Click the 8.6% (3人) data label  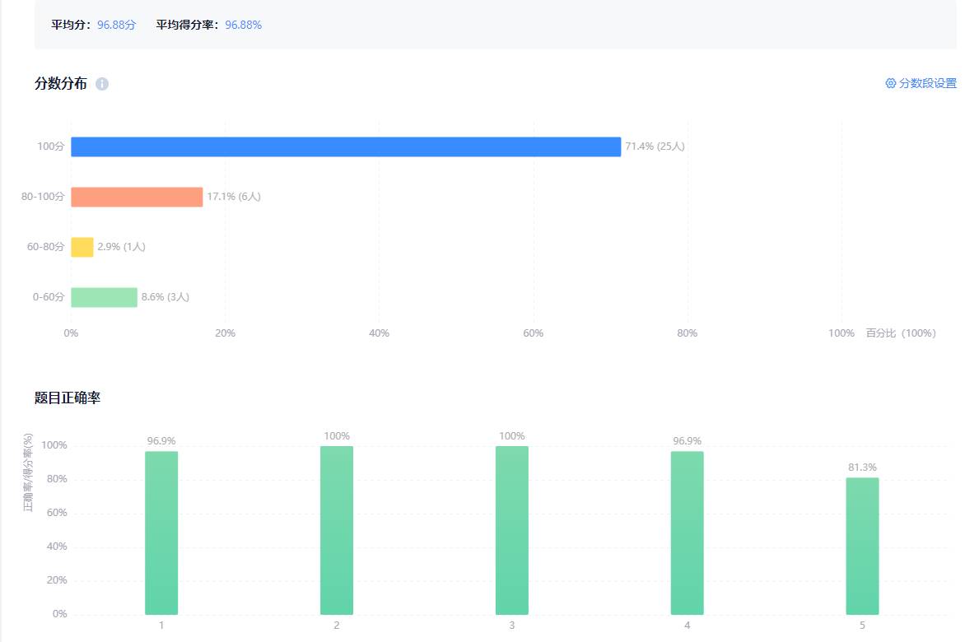(165, 297)
